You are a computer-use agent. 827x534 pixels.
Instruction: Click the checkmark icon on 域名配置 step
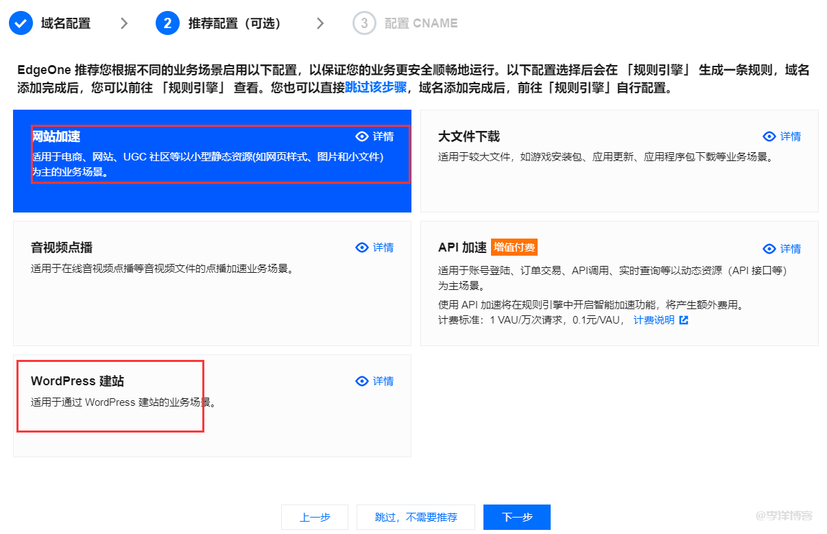21,23
